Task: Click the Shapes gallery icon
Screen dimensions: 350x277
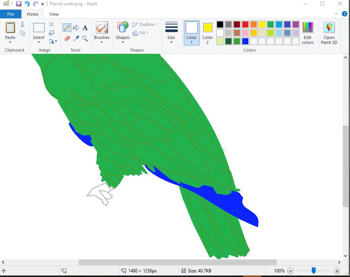Action: tap(123, 27)
